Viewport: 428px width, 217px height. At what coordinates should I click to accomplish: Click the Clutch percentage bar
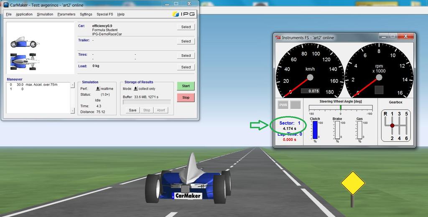315,130
